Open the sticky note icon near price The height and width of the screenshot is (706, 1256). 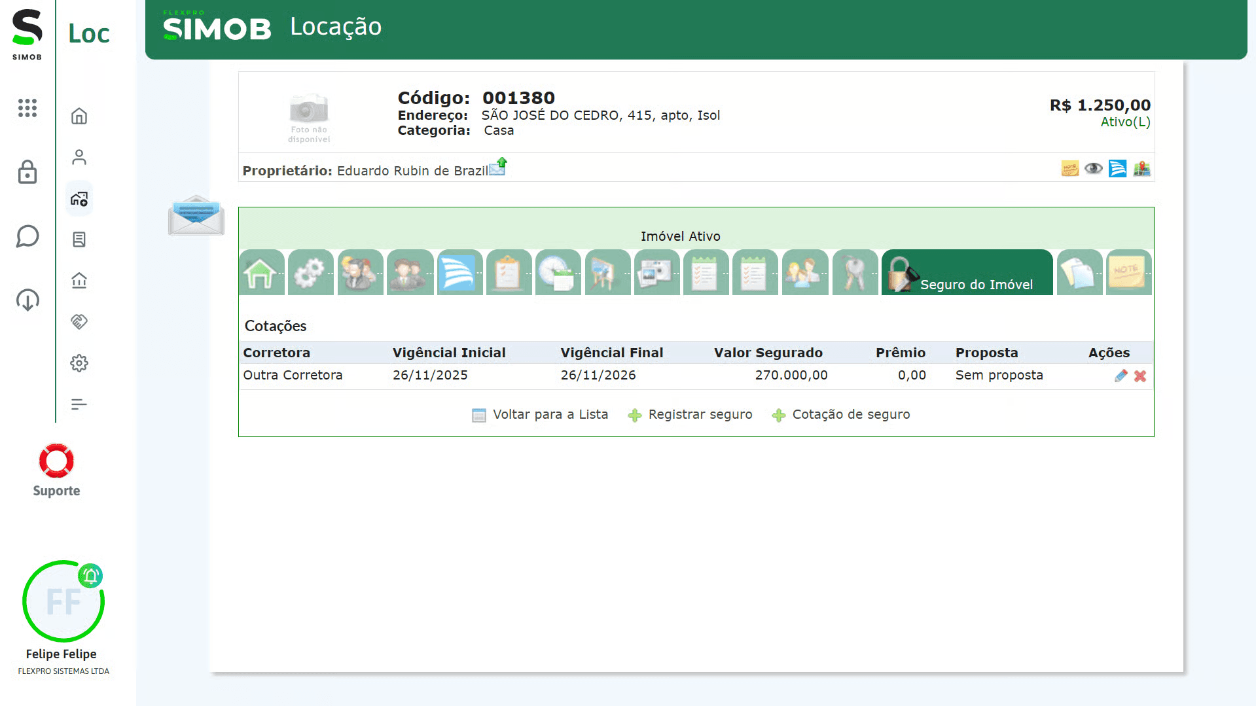(x=1069, y=169)
